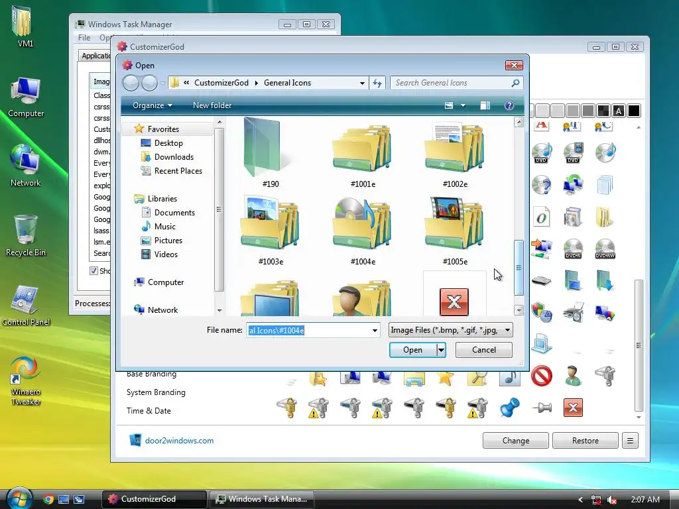679x509 pixels.
Task: Select the DVD-RW disc icon
Action: 605,249
